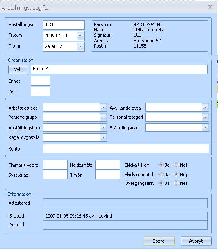
Task: Select Ja for Skicka till lön
Action: [x=161, y=165]
